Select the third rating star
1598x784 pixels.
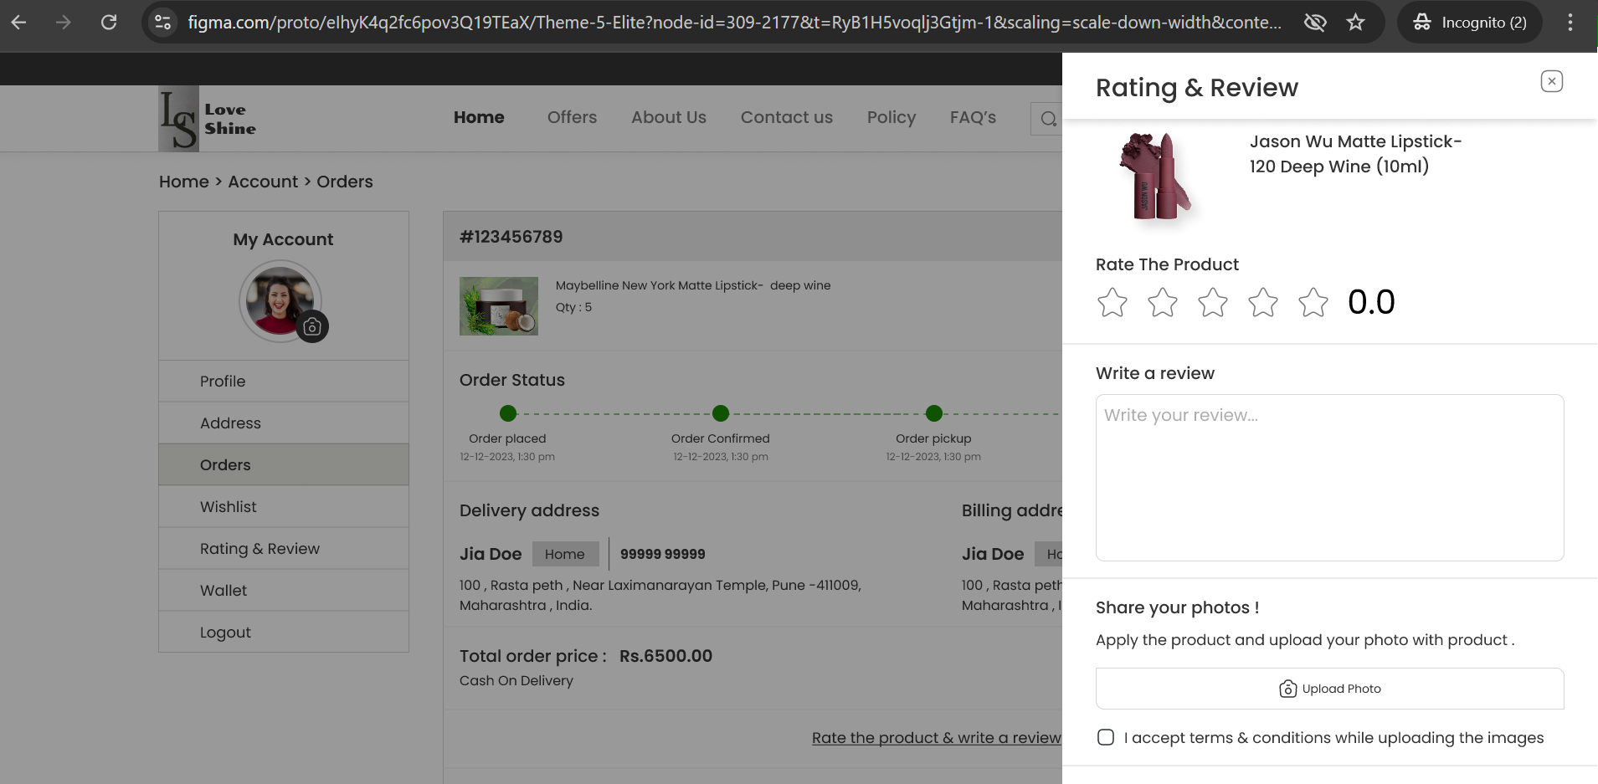[1213, 302]
